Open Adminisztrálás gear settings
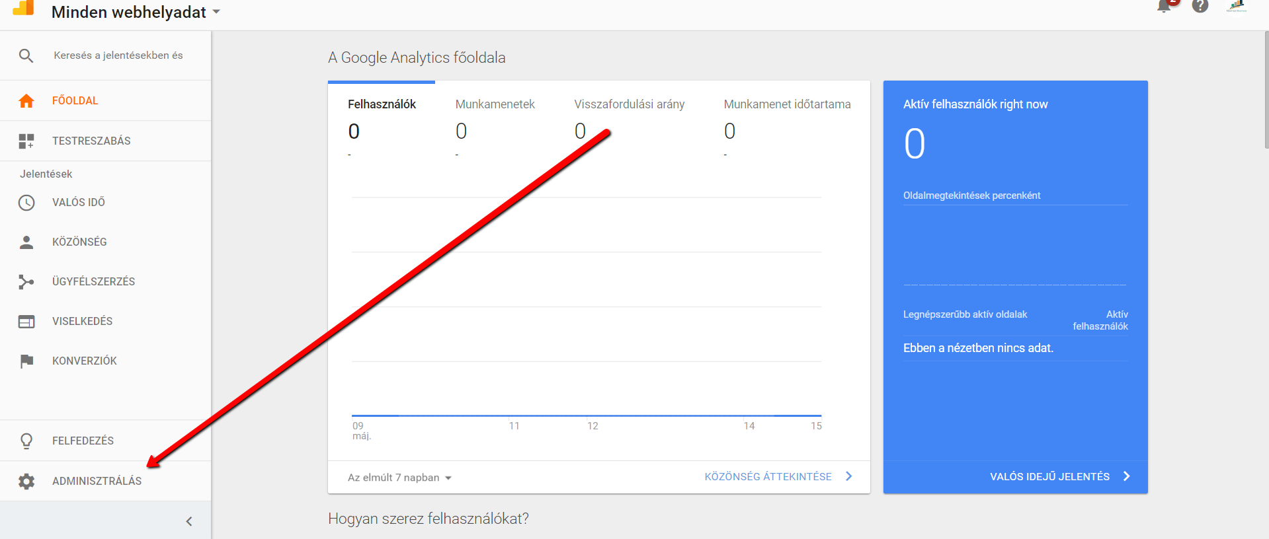Screen dimensions: 1269x539 point(26,481)
